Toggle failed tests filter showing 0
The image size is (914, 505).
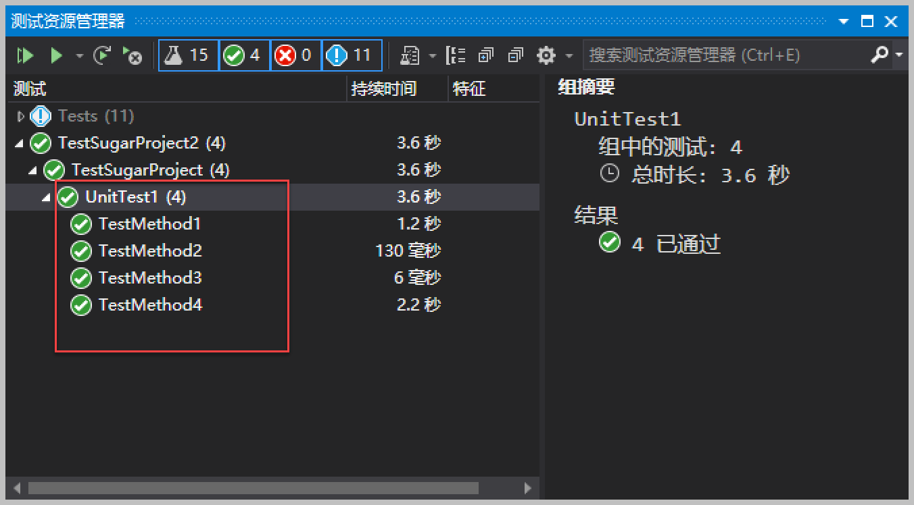coord(295,55)
